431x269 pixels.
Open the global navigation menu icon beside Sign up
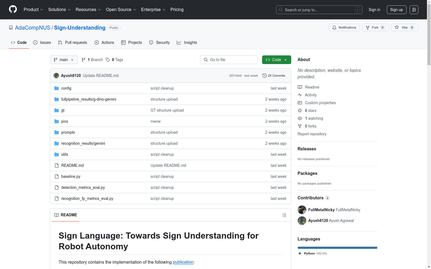[414, 10]
